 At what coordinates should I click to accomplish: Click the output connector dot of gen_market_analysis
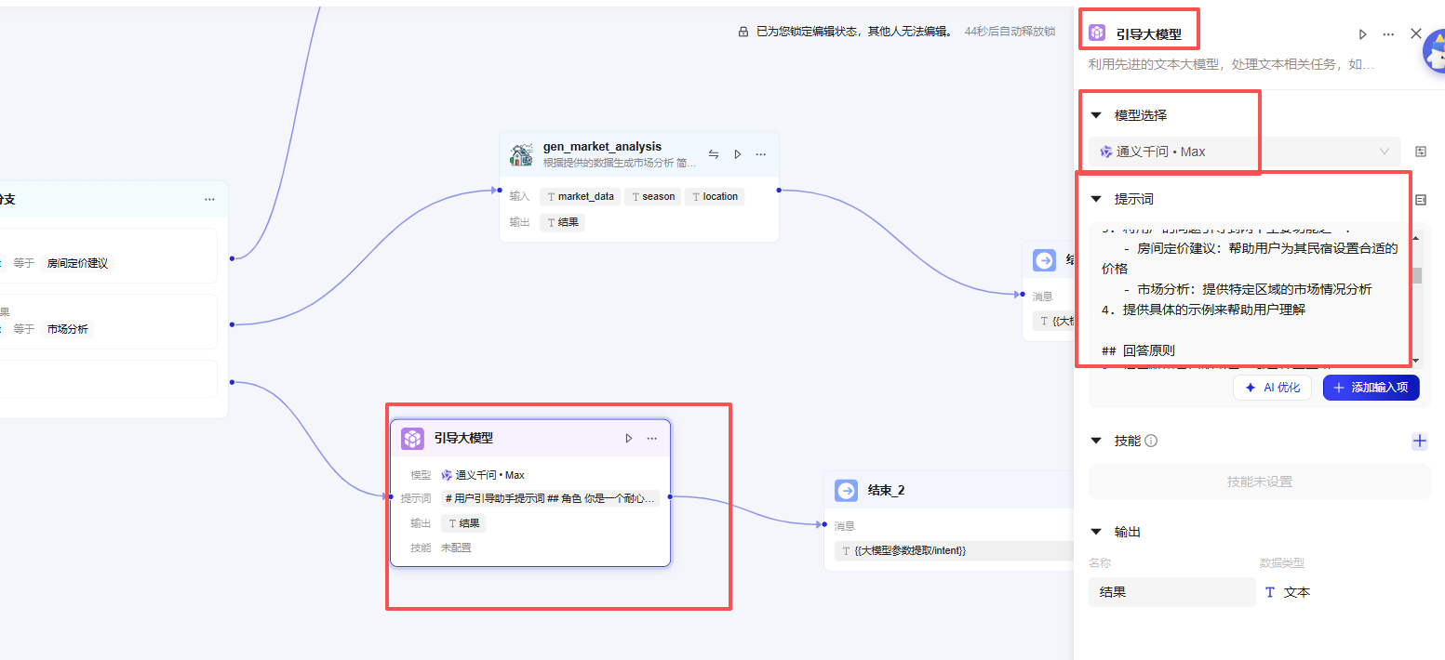click(778, 191)
